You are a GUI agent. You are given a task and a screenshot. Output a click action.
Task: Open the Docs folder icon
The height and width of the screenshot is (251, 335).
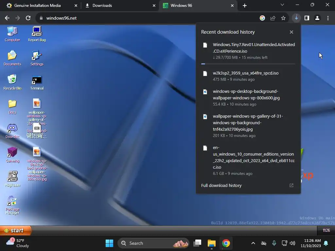pos(12,107)
